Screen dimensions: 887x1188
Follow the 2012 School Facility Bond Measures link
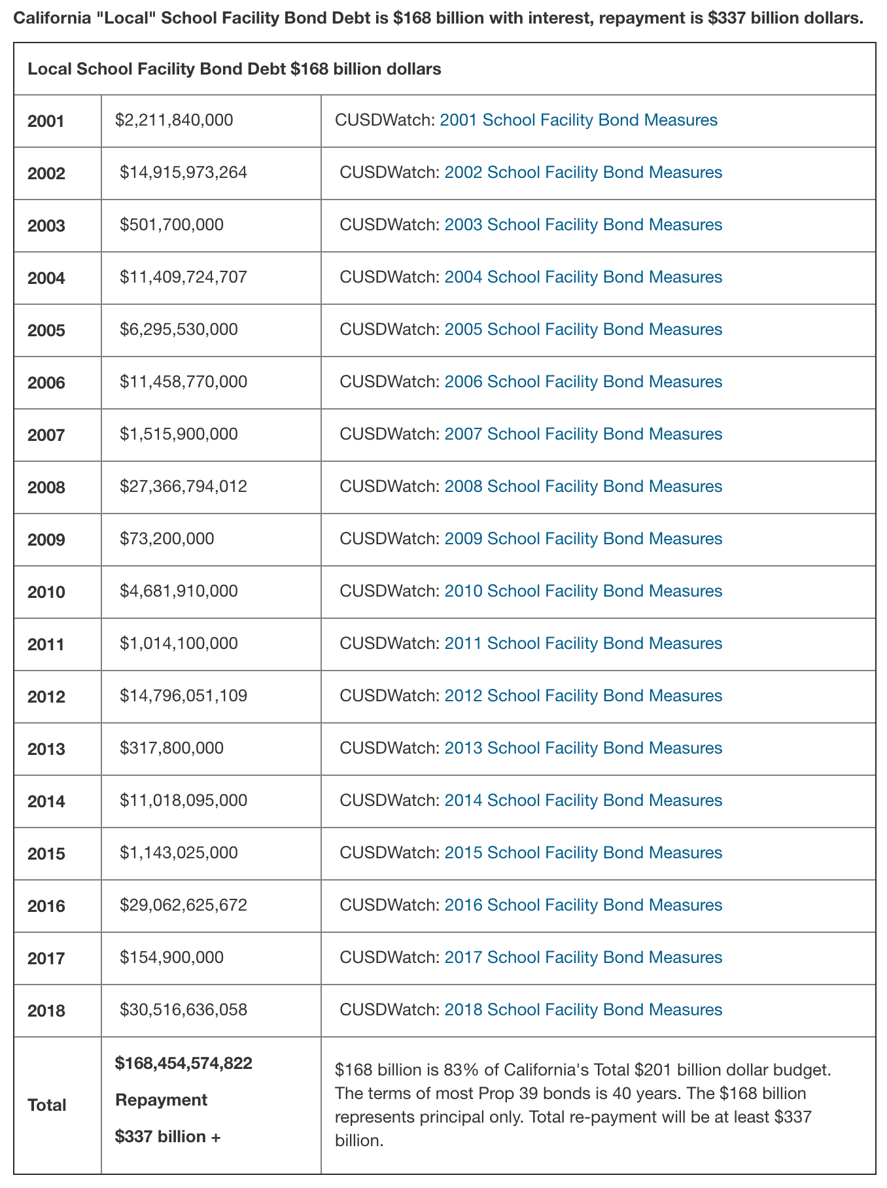583,696
